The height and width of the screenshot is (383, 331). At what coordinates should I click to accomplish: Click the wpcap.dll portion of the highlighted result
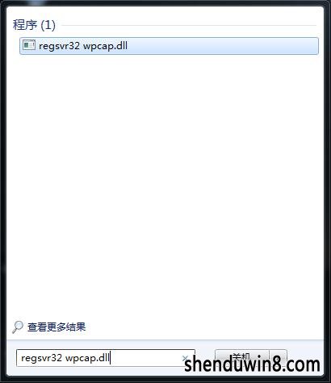(x=105, y=46)
